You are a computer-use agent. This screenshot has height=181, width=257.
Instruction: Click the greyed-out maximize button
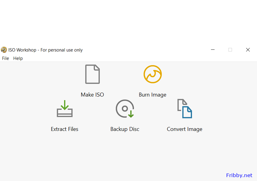230,50
